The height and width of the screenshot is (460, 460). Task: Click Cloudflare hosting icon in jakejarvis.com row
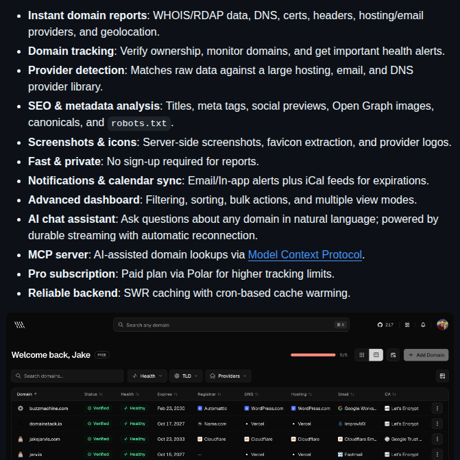coord(293,439)
